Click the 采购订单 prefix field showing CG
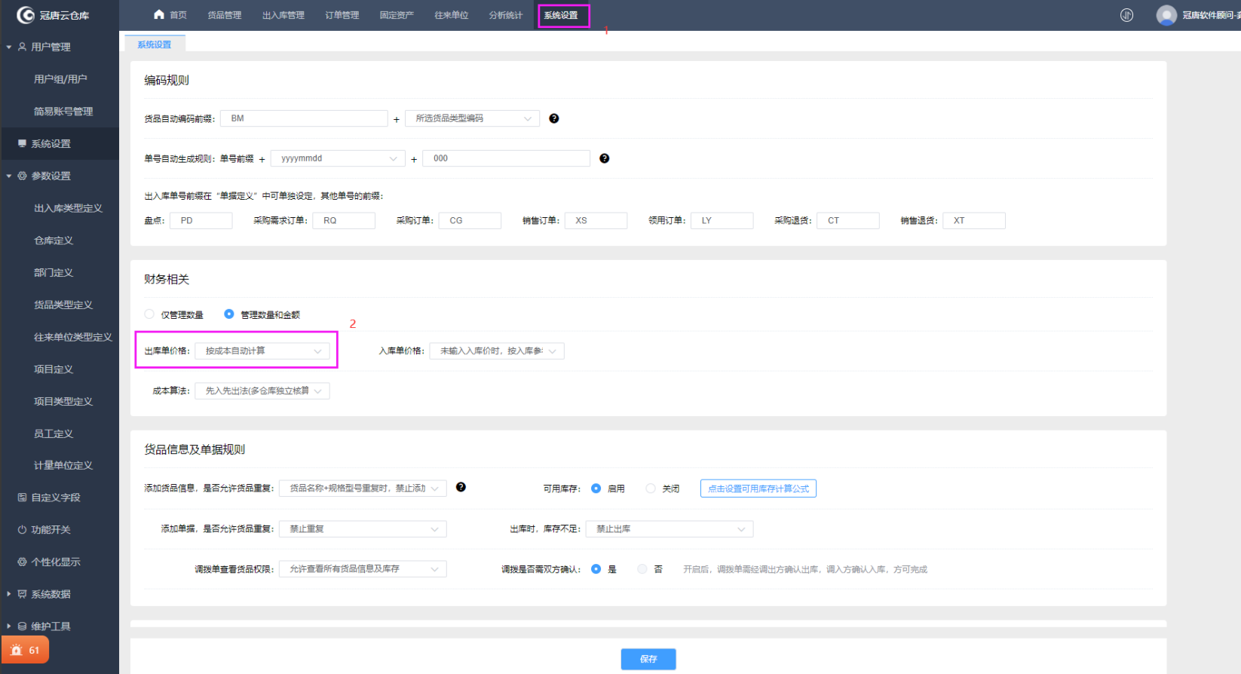The image size is (1241, 674). click(x=470, y=220)
